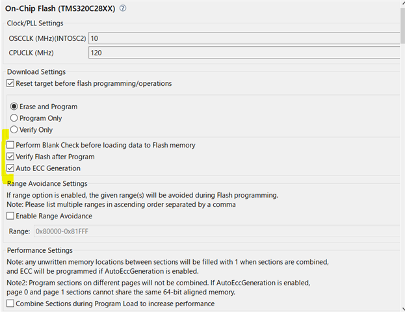This screenshot has width=405, height=312.
Task: Select the Verify Only radio button
Action: [x=14, y=130]
